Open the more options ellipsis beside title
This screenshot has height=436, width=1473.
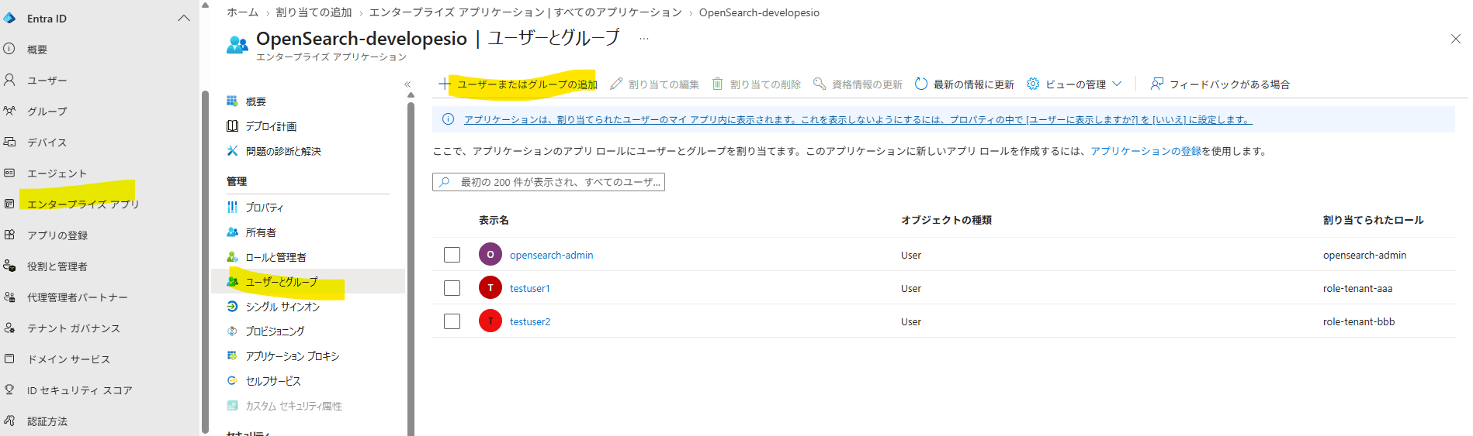click(644, 38)
